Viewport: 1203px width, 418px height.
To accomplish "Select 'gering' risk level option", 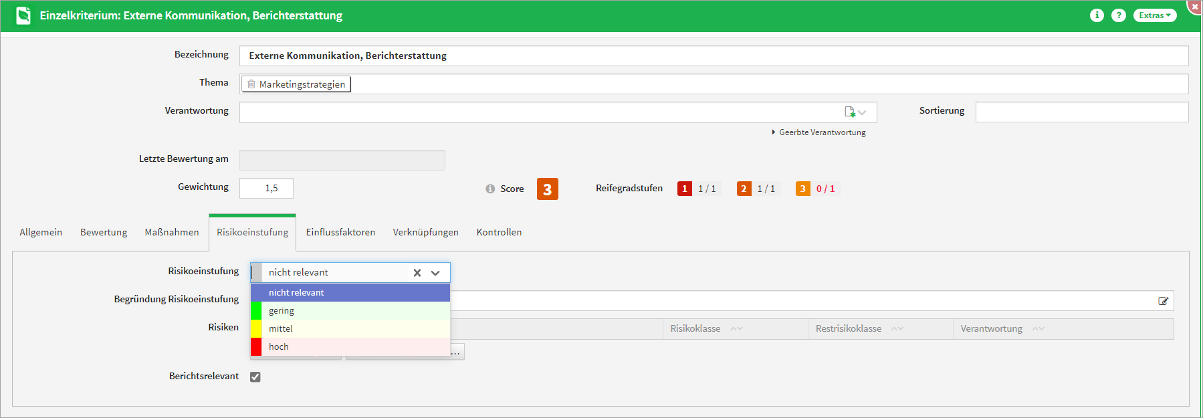I will click(x=282, y=310).
